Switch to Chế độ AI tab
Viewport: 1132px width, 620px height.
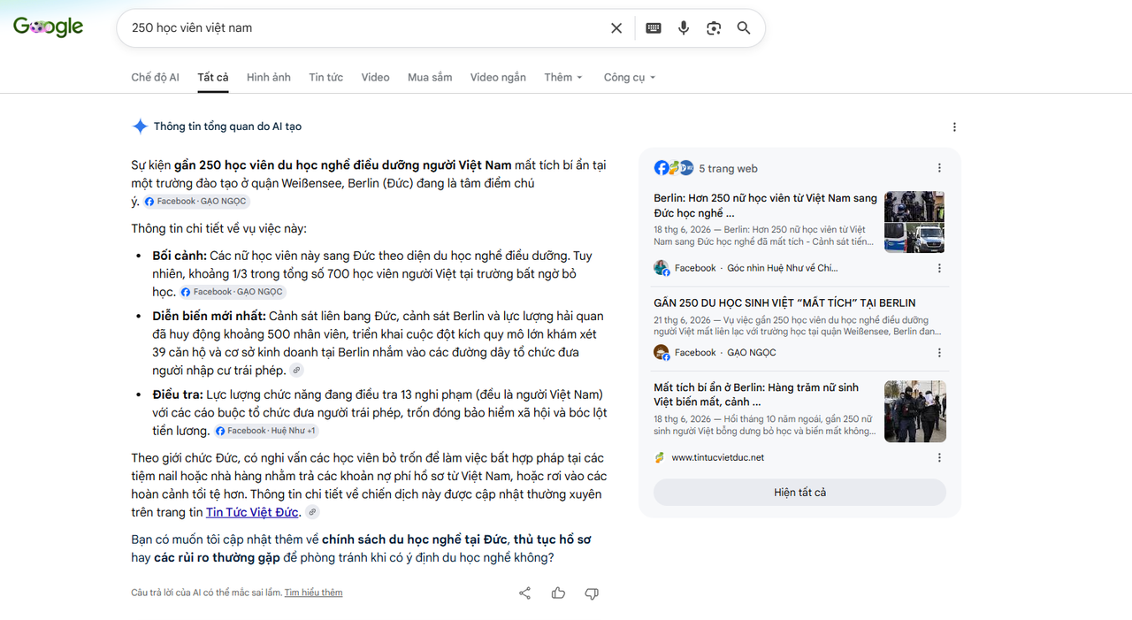155,77
